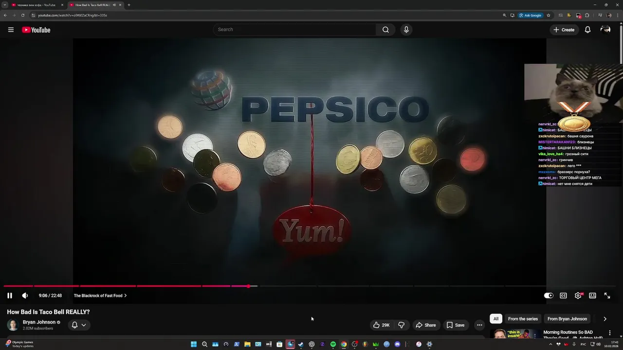Viewport: 623px width, 350px height.
Task: Focus the YouTube search field
Action: click(294, 30)
